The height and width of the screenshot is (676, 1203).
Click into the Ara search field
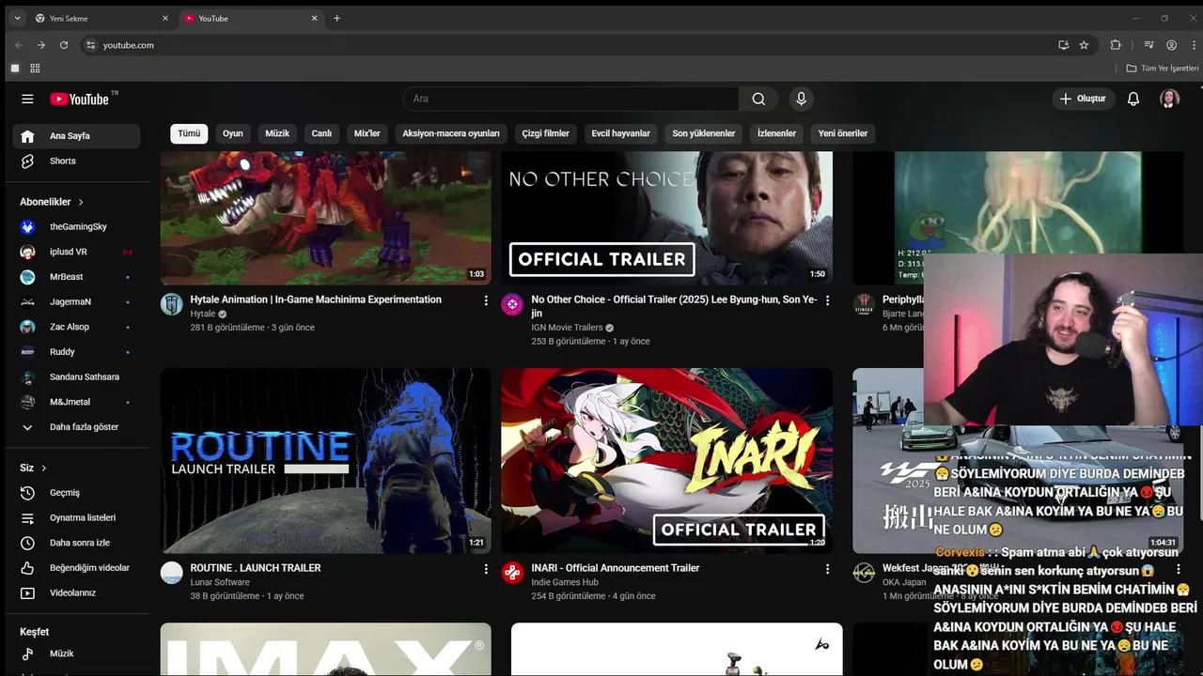pyautogui.click(x=570, y=99)
